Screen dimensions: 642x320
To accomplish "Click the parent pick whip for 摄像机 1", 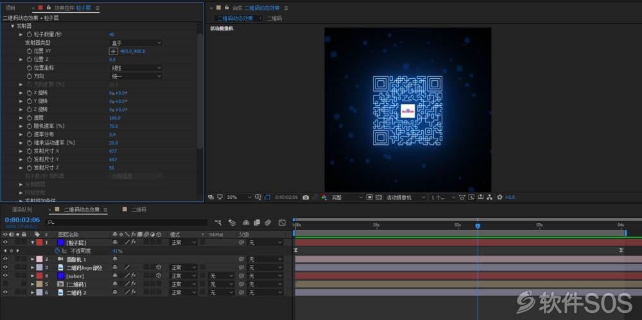I will pyautogui.click(x=241, y=260).
